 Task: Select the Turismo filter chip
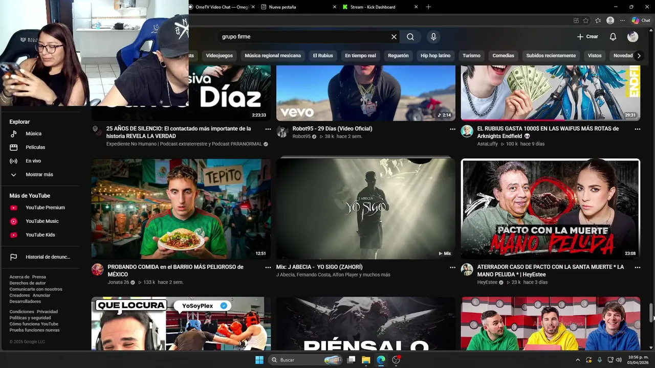pyautogui.click(x=471, y=56)
